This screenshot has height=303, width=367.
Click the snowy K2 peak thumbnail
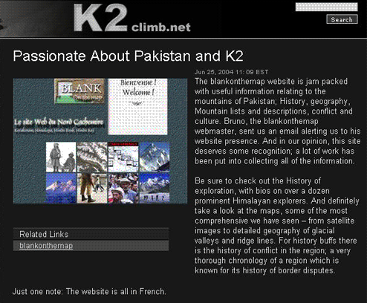[x=155, y=157]
